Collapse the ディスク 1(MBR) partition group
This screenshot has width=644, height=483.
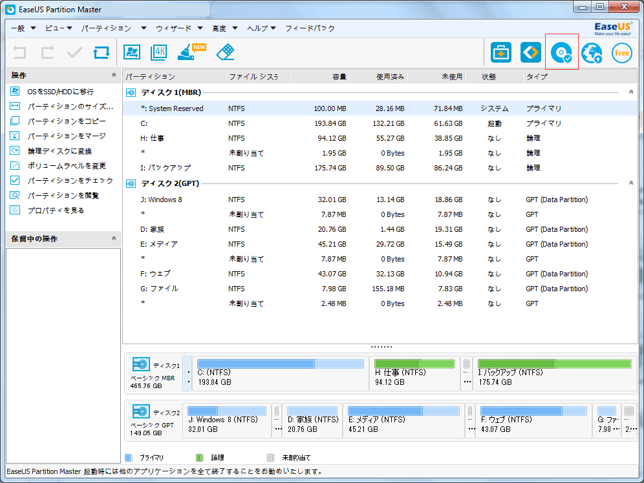tap(631, 92)
